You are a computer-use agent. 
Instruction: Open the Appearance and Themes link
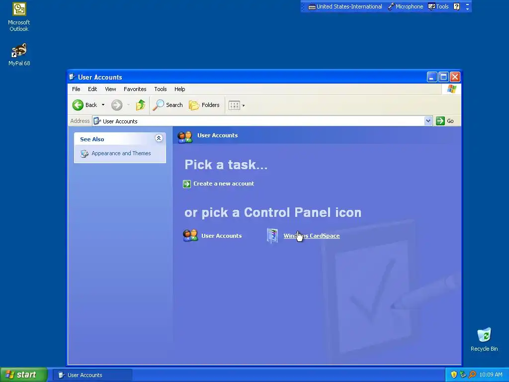click(121, 153)
